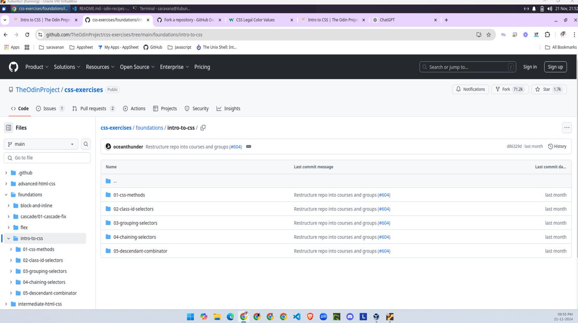578x323 pixels.
Task: Select 05-descendant-combinator in the file tree
Action: click(x=50, y=293)
